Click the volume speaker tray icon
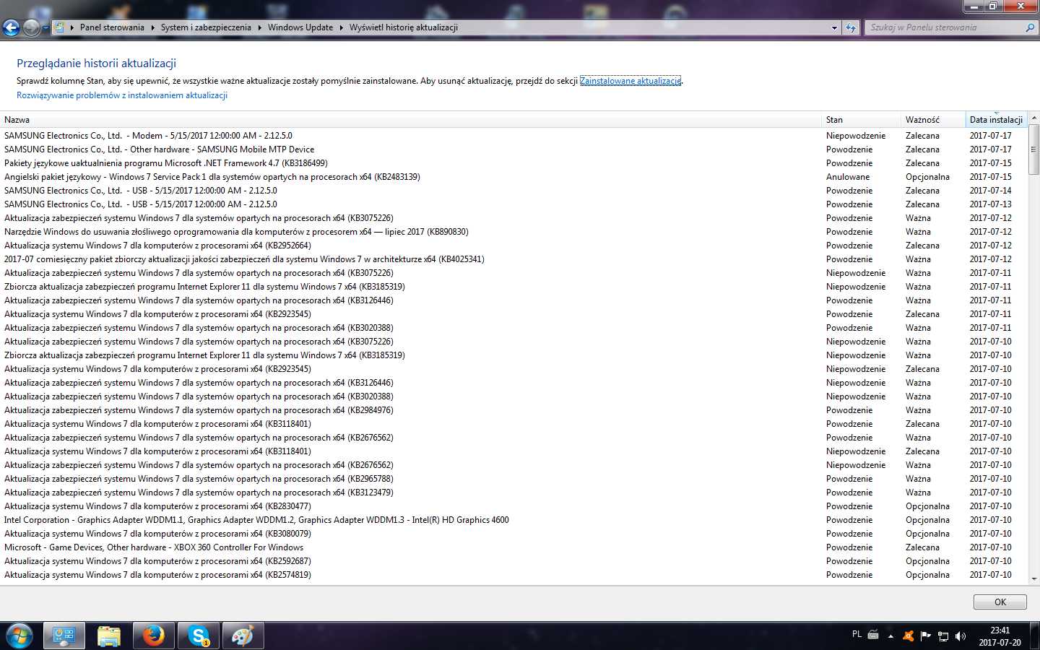The width and height of the screenshot is (1040, 650). (x=961, y=636)
